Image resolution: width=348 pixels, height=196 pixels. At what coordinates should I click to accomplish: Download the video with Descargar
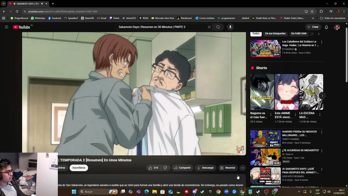pyautogui.click(x=206, y=168)
